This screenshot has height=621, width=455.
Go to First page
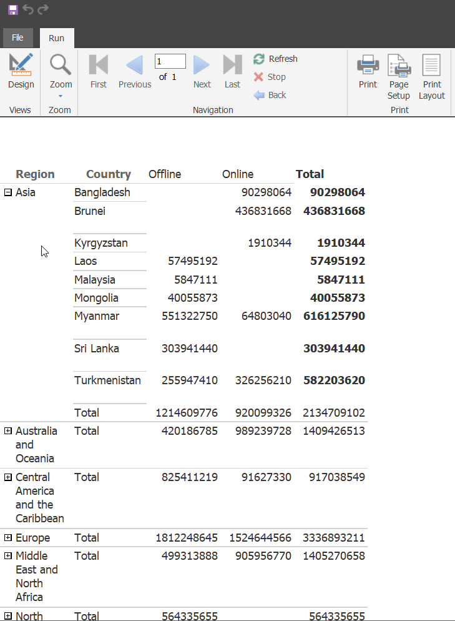(99, 71)
